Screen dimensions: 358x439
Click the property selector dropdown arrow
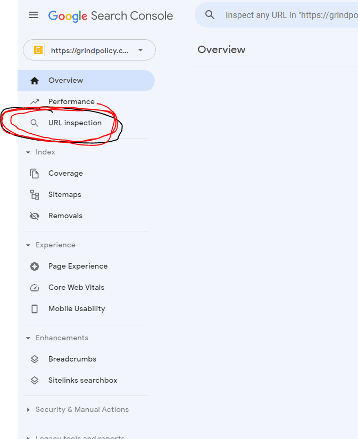[x=140, y=50]
